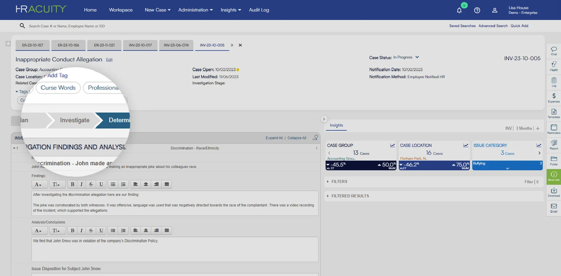Open the Folder sidebar icon
This screenshot has height=276, width=561.
554,161
